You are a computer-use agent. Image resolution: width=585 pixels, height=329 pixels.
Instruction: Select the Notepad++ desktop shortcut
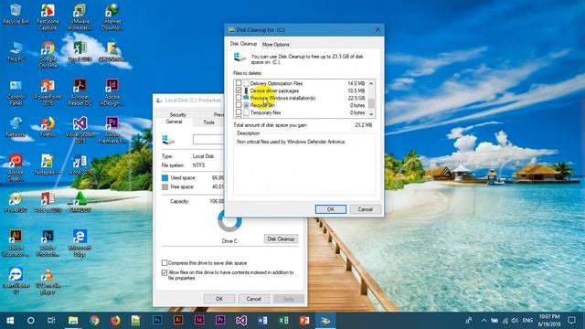tap(48, 164)
